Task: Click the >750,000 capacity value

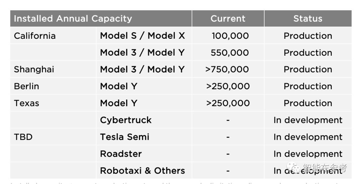Action: click(x=227, y=70)
